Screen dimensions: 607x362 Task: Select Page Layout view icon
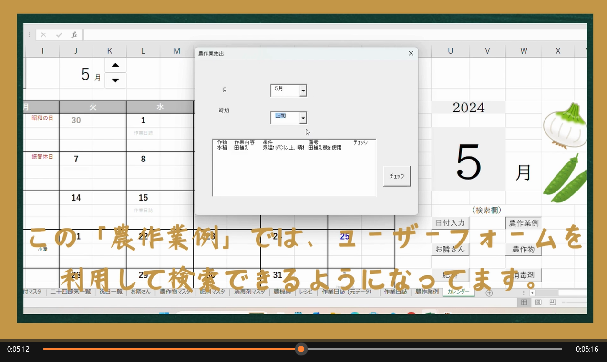pos(538,302)
